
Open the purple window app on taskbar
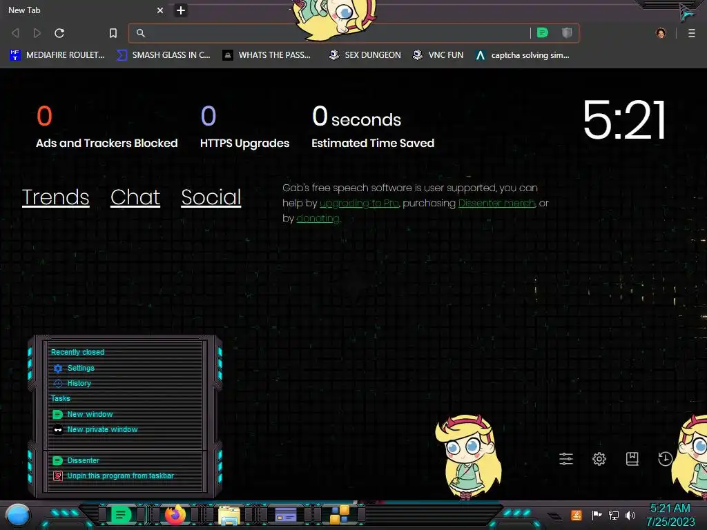285,515
